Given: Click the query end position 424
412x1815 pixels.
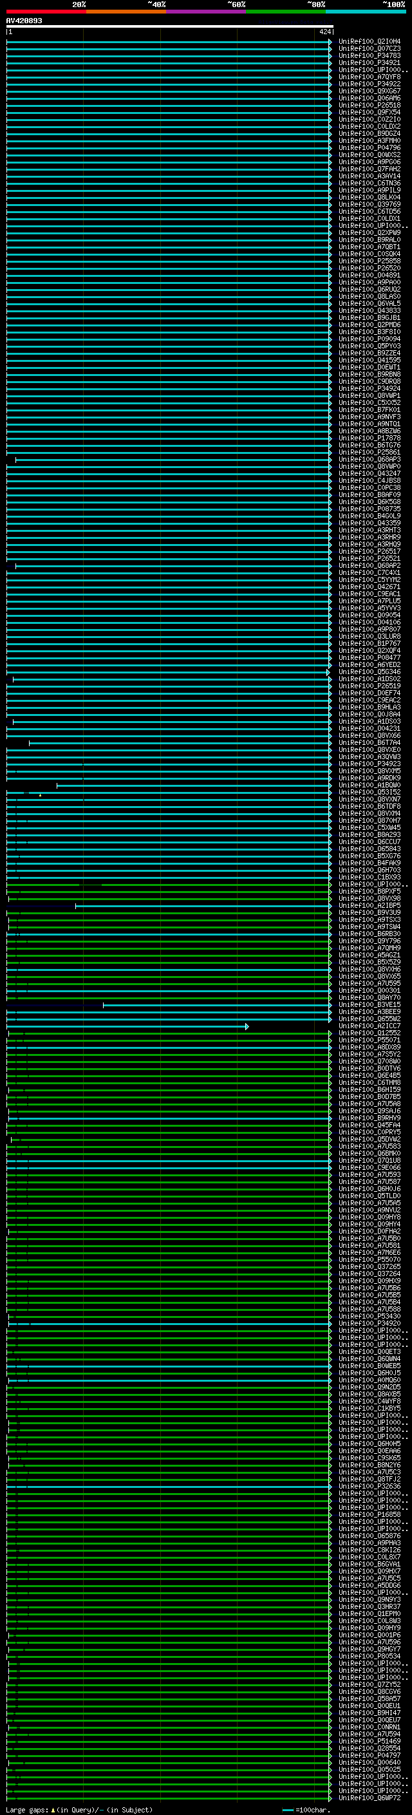Looking at the screenshot, I should point(324,32).
